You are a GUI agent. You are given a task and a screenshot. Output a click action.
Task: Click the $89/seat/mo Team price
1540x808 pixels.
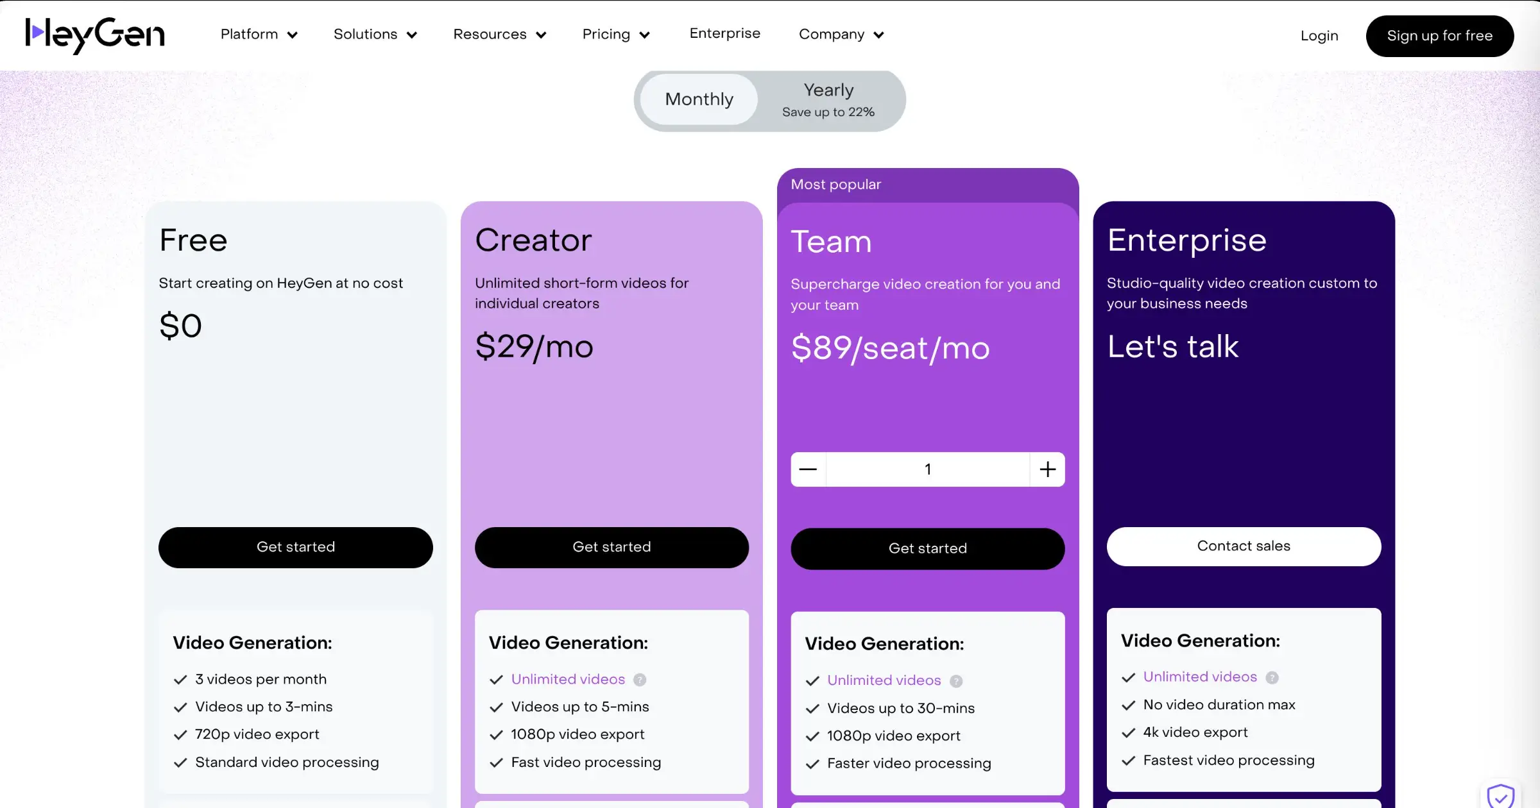point(891,349)
